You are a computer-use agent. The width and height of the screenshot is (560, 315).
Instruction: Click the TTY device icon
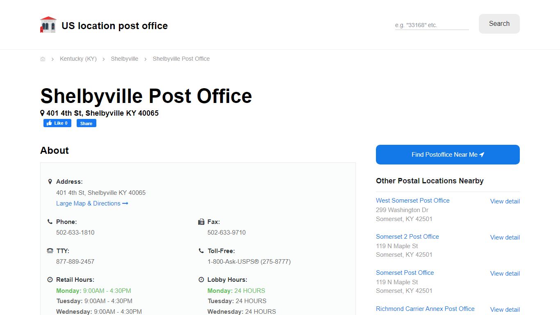(x=50, y=251)
